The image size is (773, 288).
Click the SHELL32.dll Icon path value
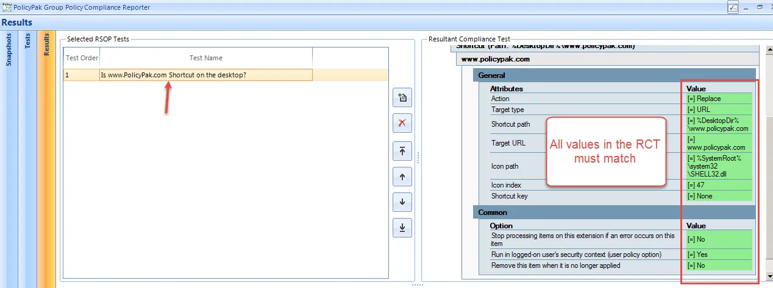pos(719,166)
